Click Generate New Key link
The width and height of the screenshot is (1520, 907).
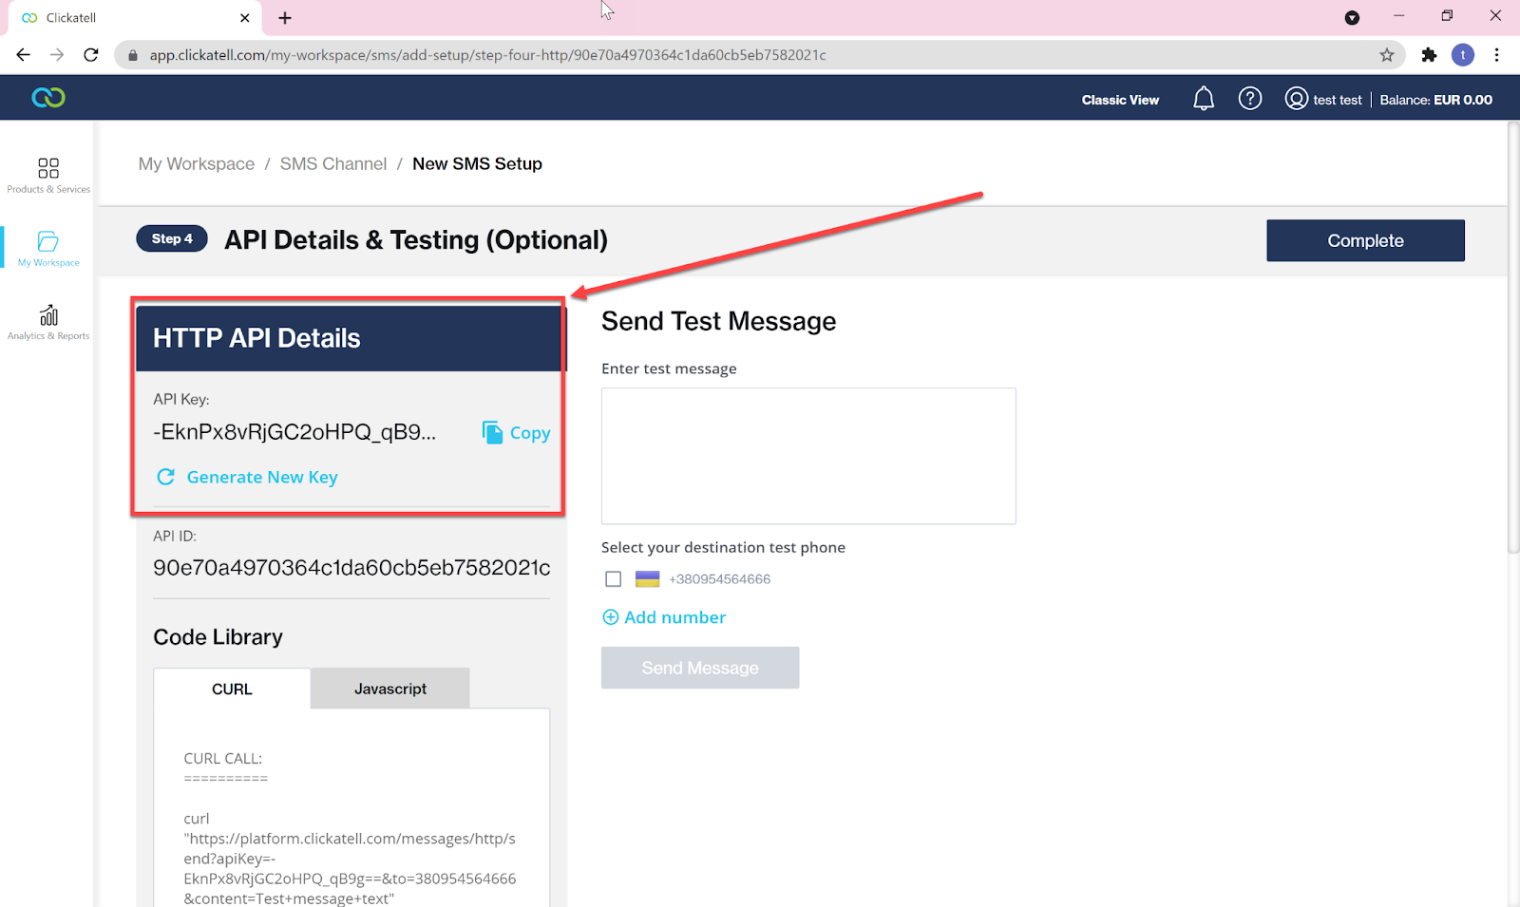point(247,477)
